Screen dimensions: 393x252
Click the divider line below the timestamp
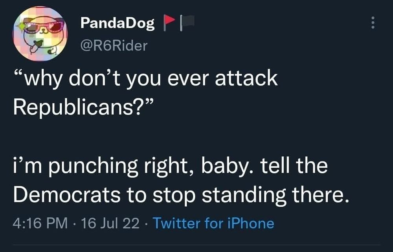point(196,245)
